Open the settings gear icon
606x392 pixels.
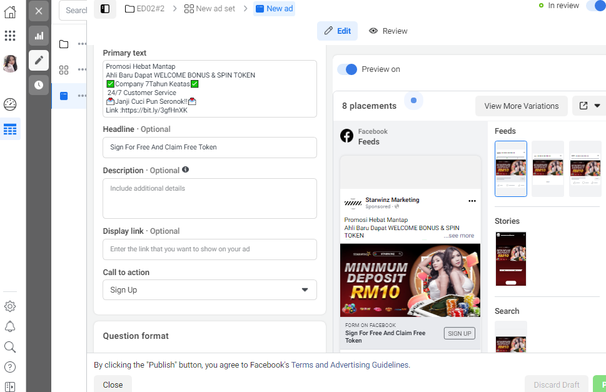[10, 306]
